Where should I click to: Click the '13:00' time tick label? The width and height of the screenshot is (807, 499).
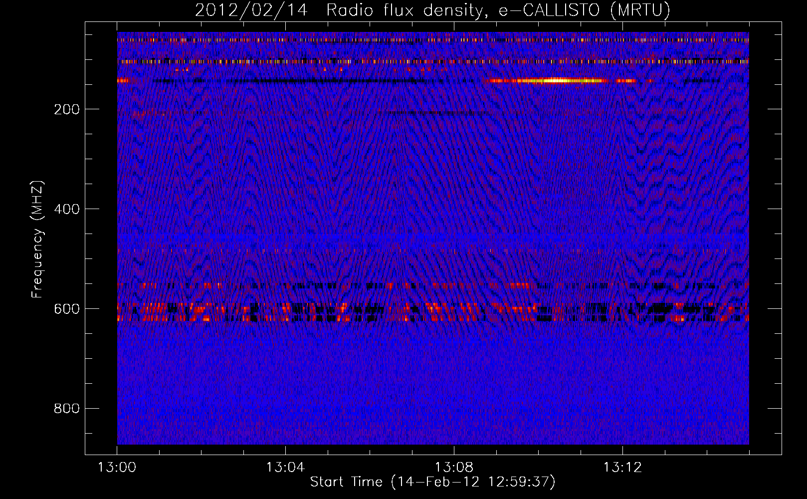pos(117,468)
